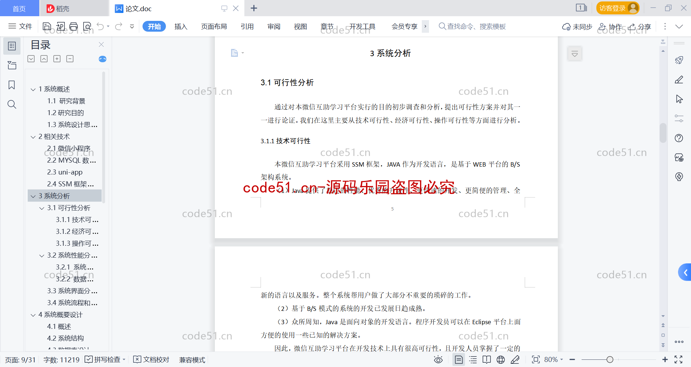691x367 pixels.
Task: Collapse the 3.2 系统性能分 node
Action: pos(42,255)
